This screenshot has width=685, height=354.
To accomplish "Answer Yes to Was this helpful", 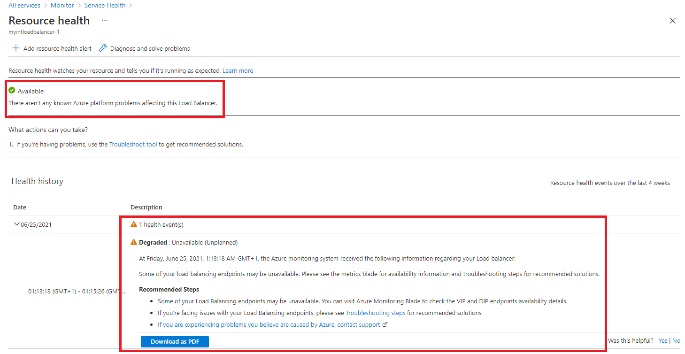I will click(662, 340).
